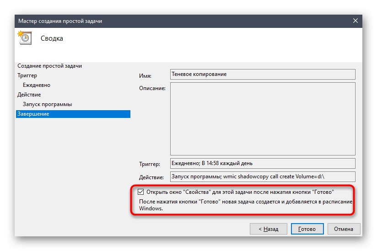The width and height of the screenshot is (377, 251).
Task: Click the "Описание:" field label
Action: pyautogui.click(x=152, y=88)
